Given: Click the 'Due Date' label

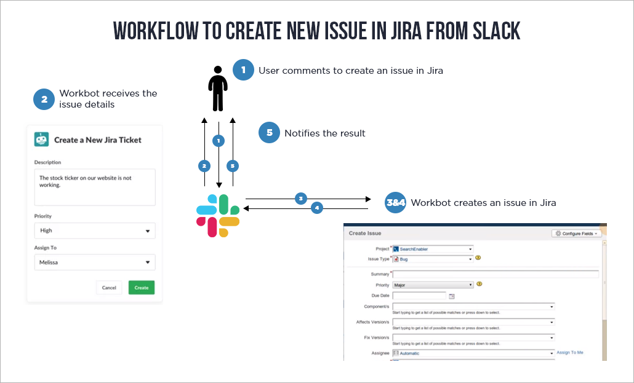Looking at the screenshot, I should click(380, 296).
